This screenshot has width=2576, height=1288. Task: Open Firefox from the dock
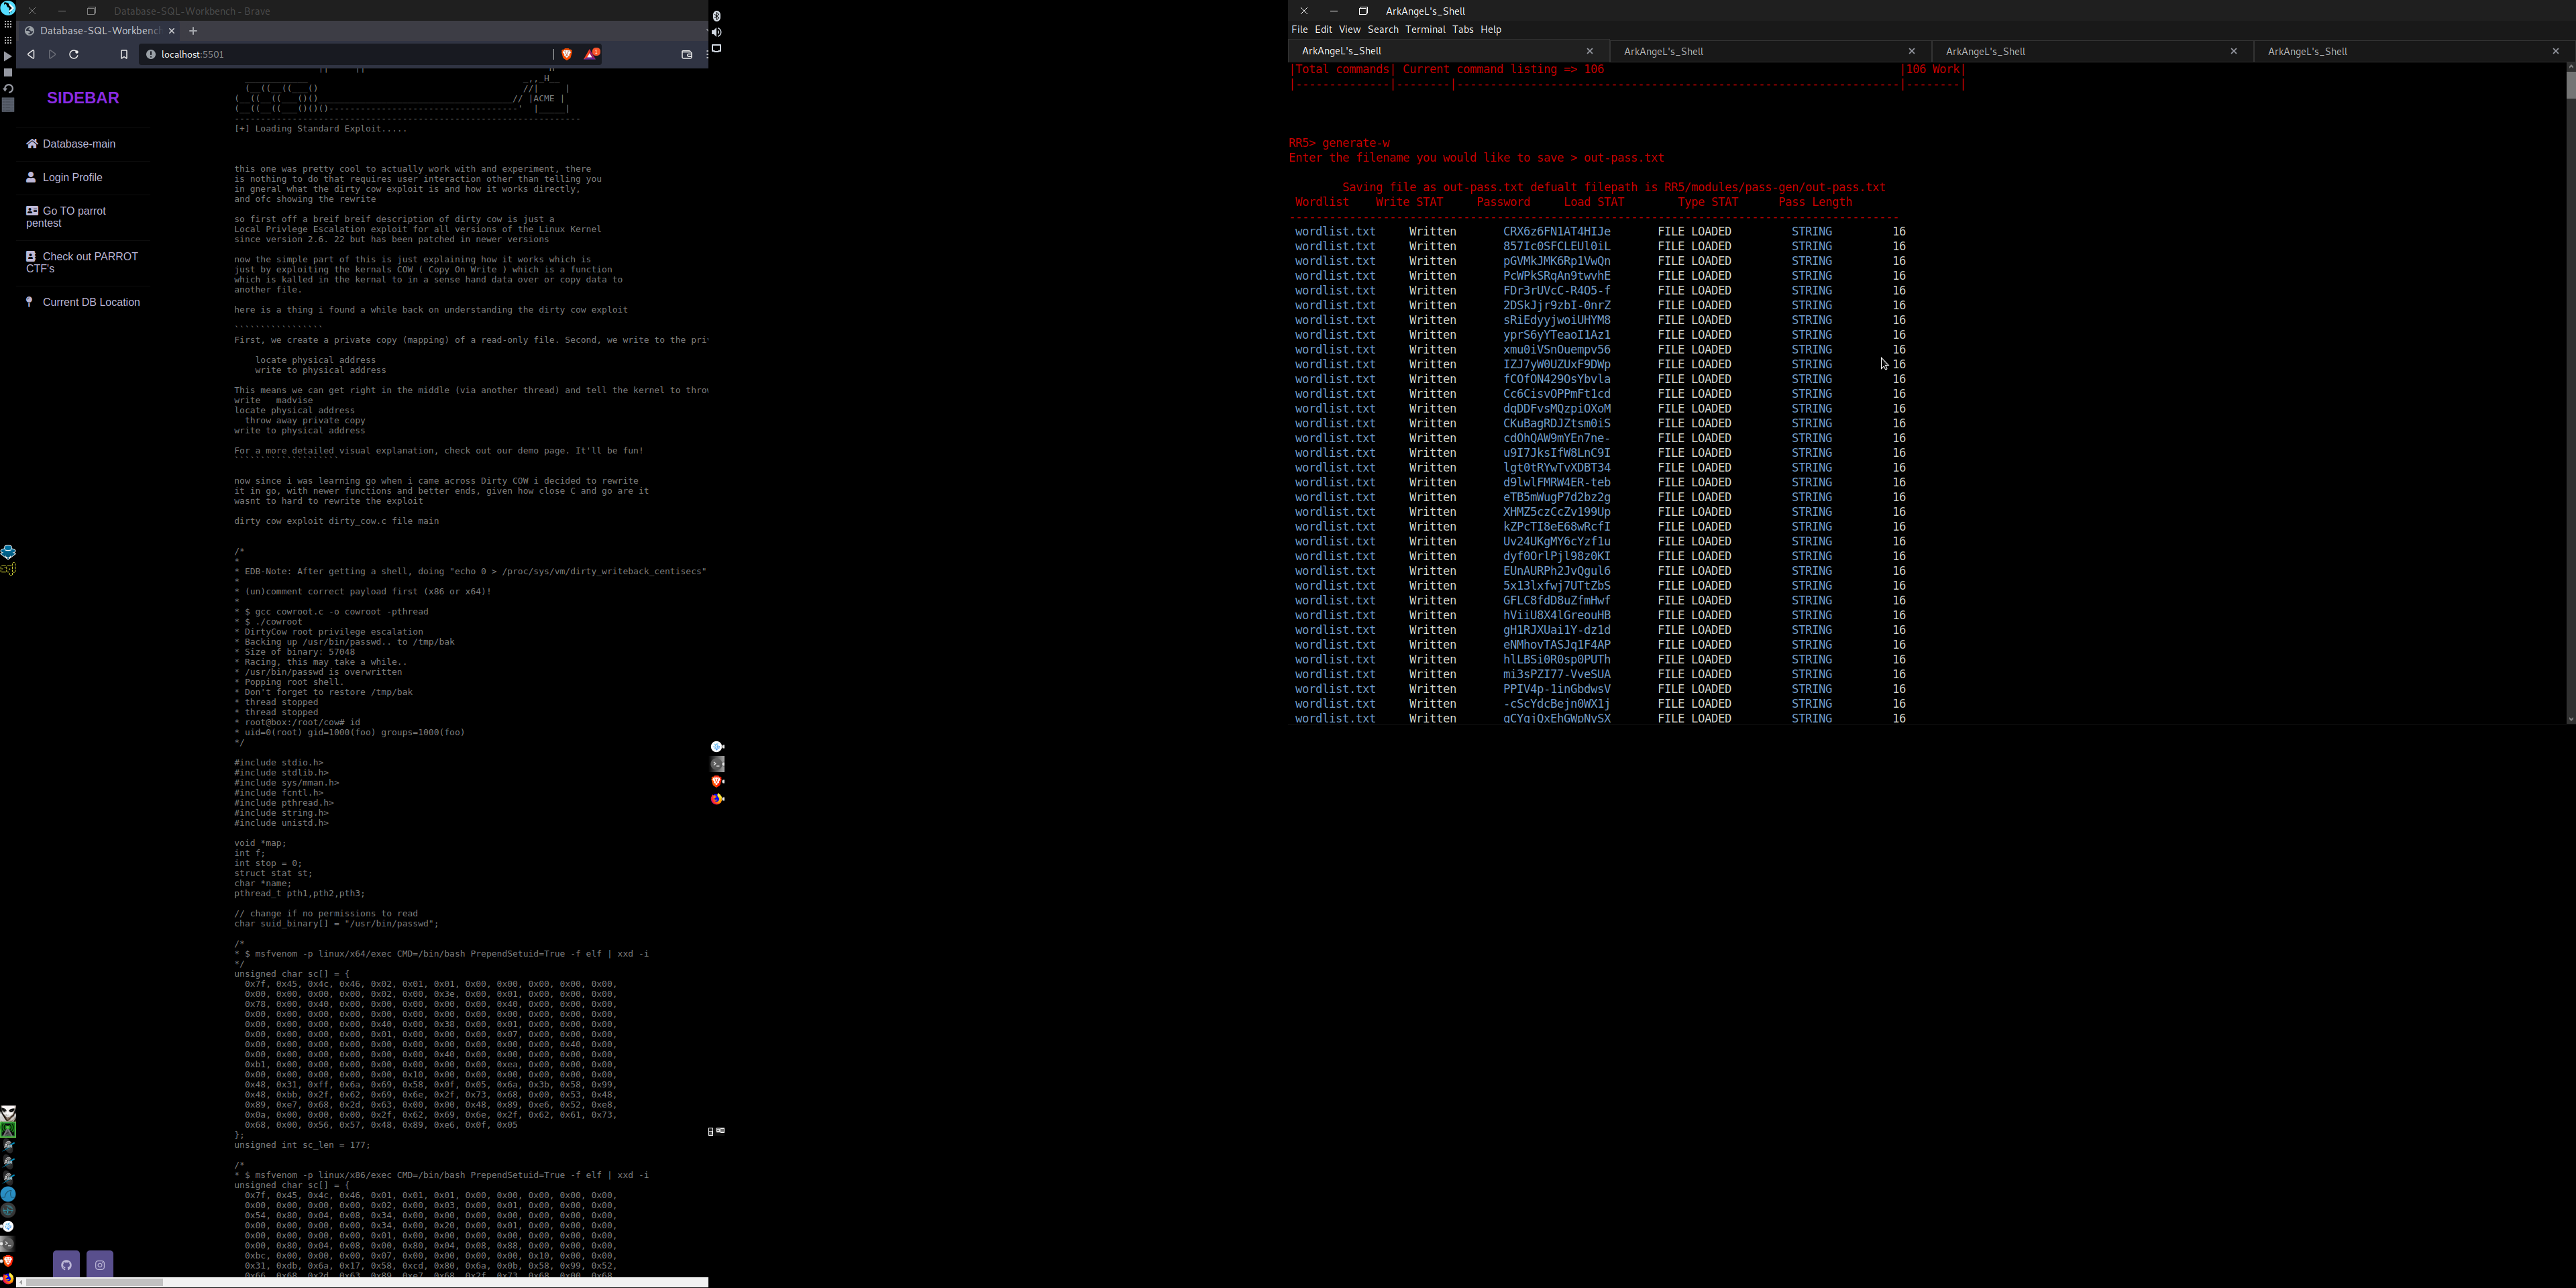[x=8, y=1277]
